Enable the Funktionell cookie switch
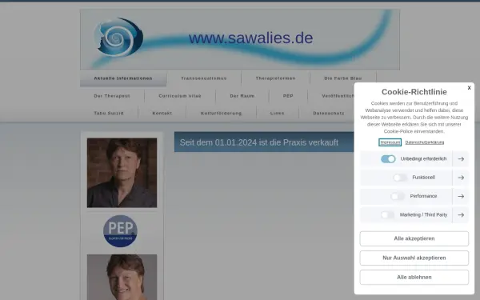 tap(400, 178)
